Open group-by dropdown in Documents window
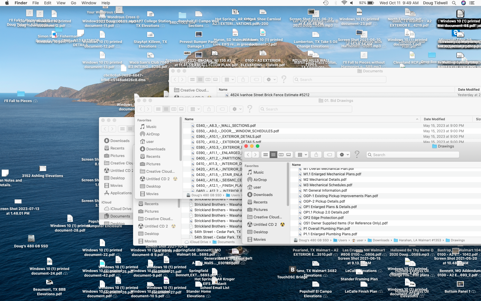The height and width of the screenshot is (301, 481). coord(229,79)
